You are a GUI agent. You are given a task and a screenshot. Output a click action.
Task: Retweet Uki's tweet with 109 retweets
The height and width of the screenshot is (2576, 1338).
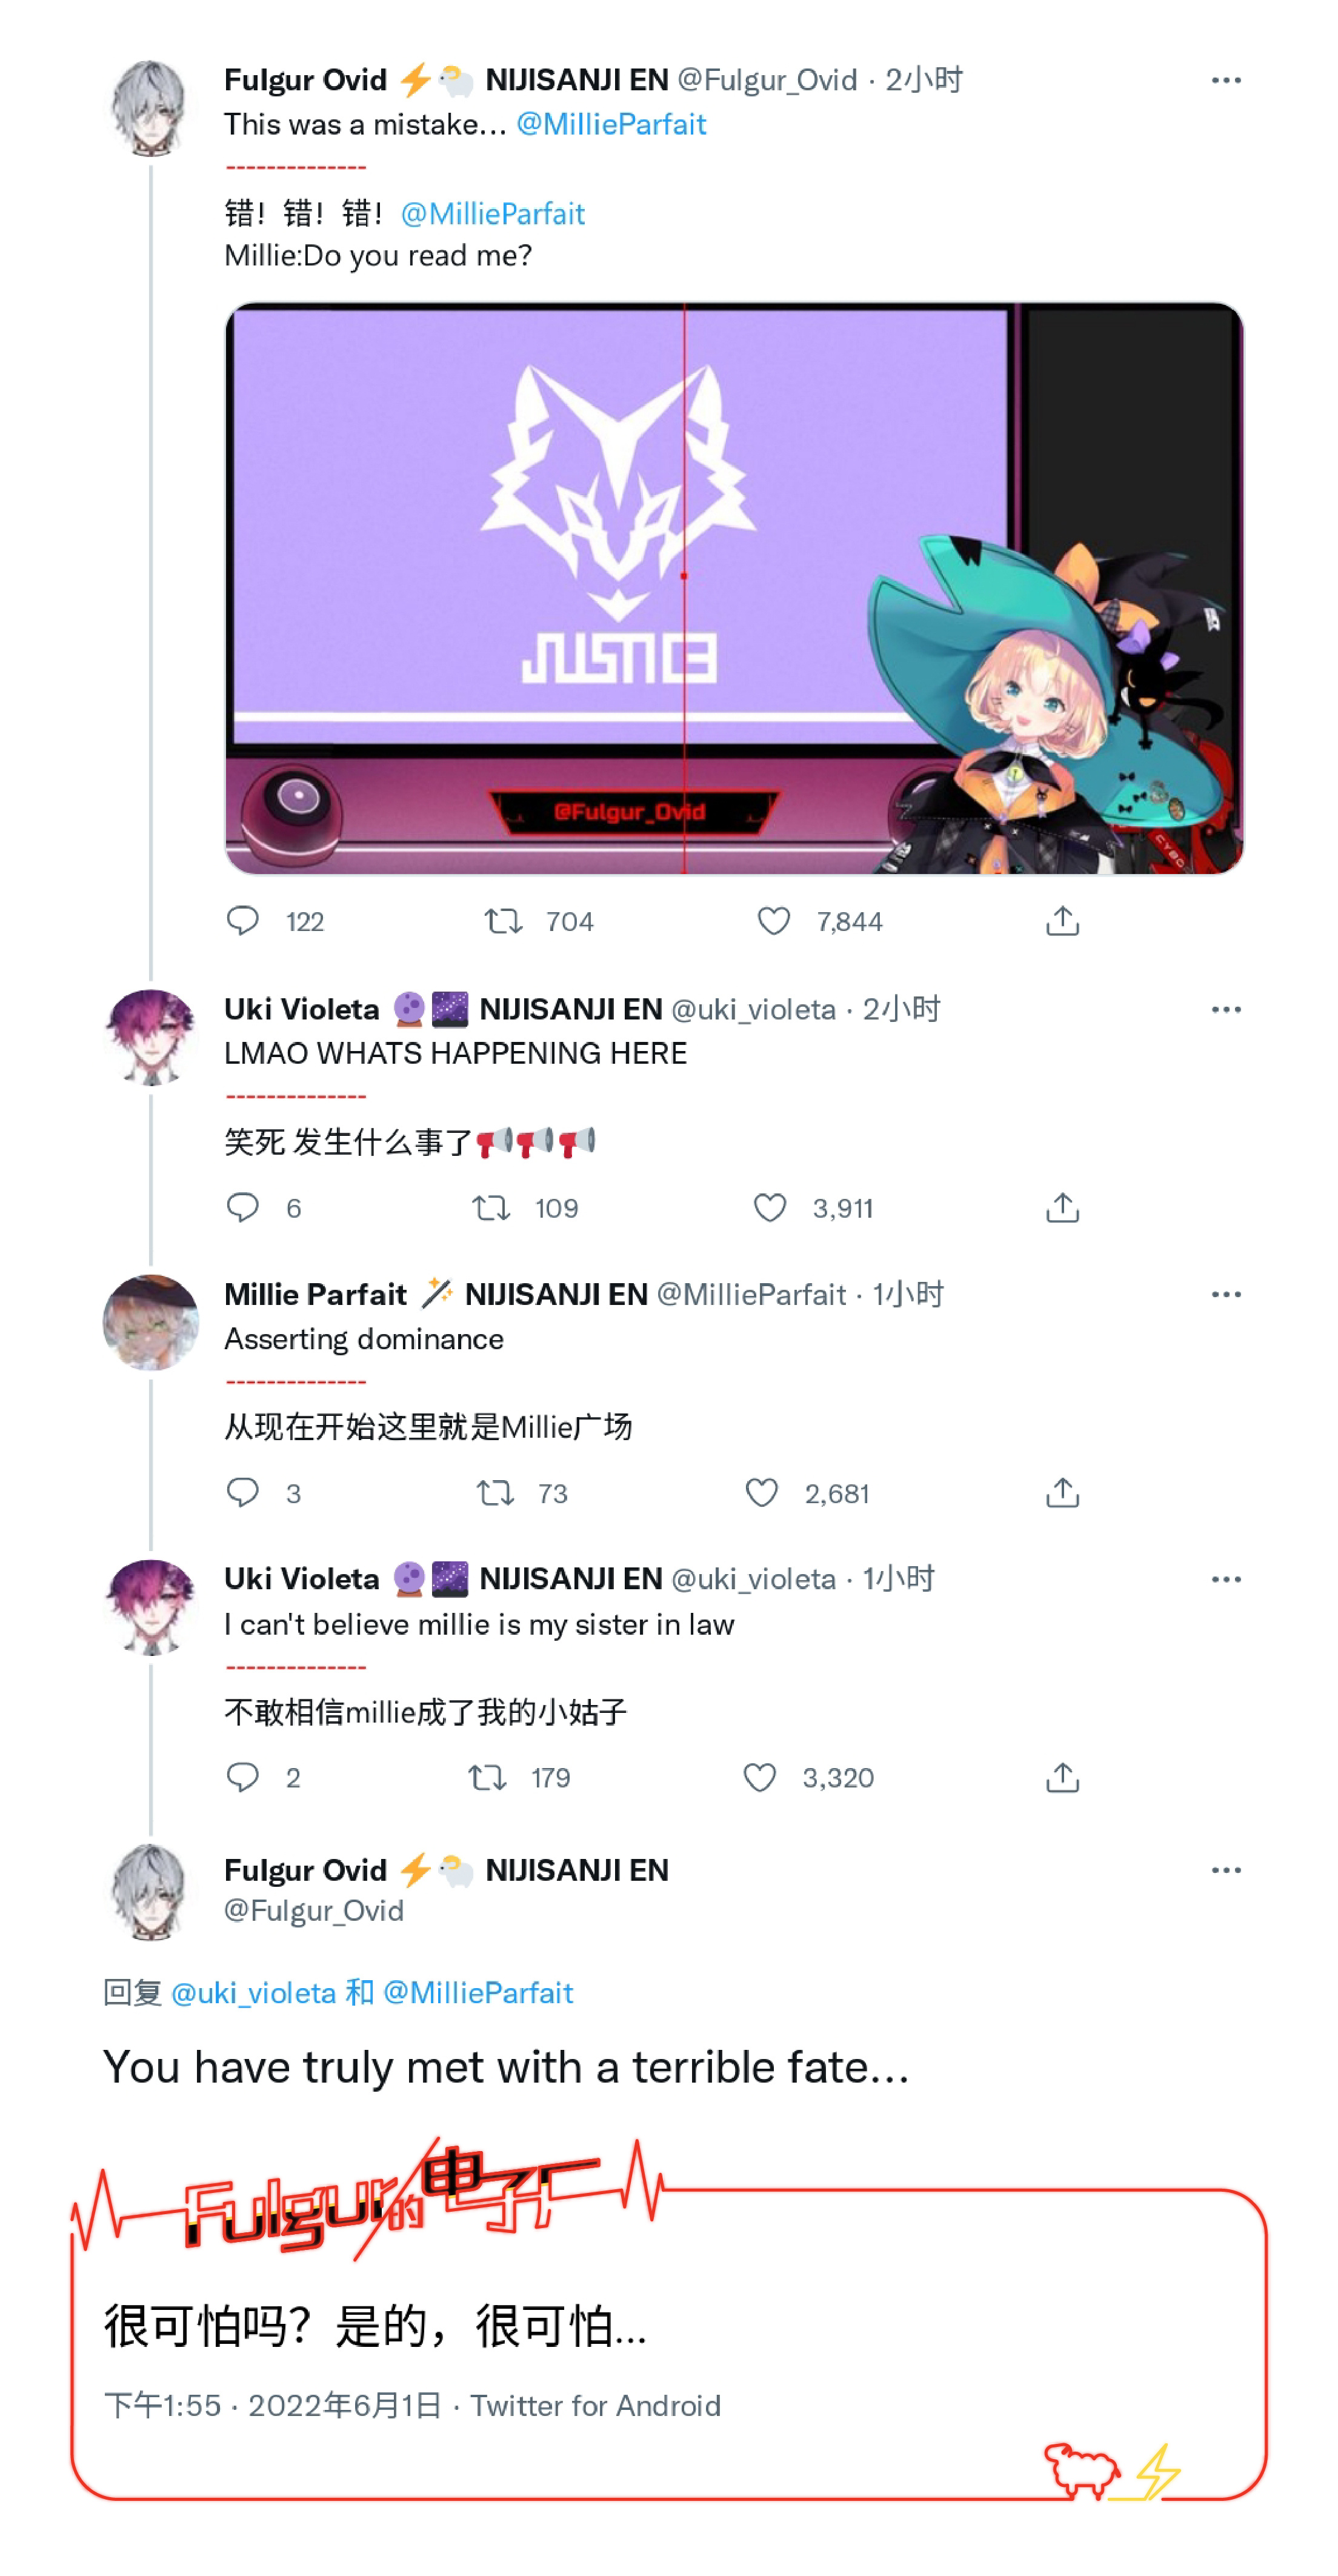pyautogui.click(x=491, y=1207)
